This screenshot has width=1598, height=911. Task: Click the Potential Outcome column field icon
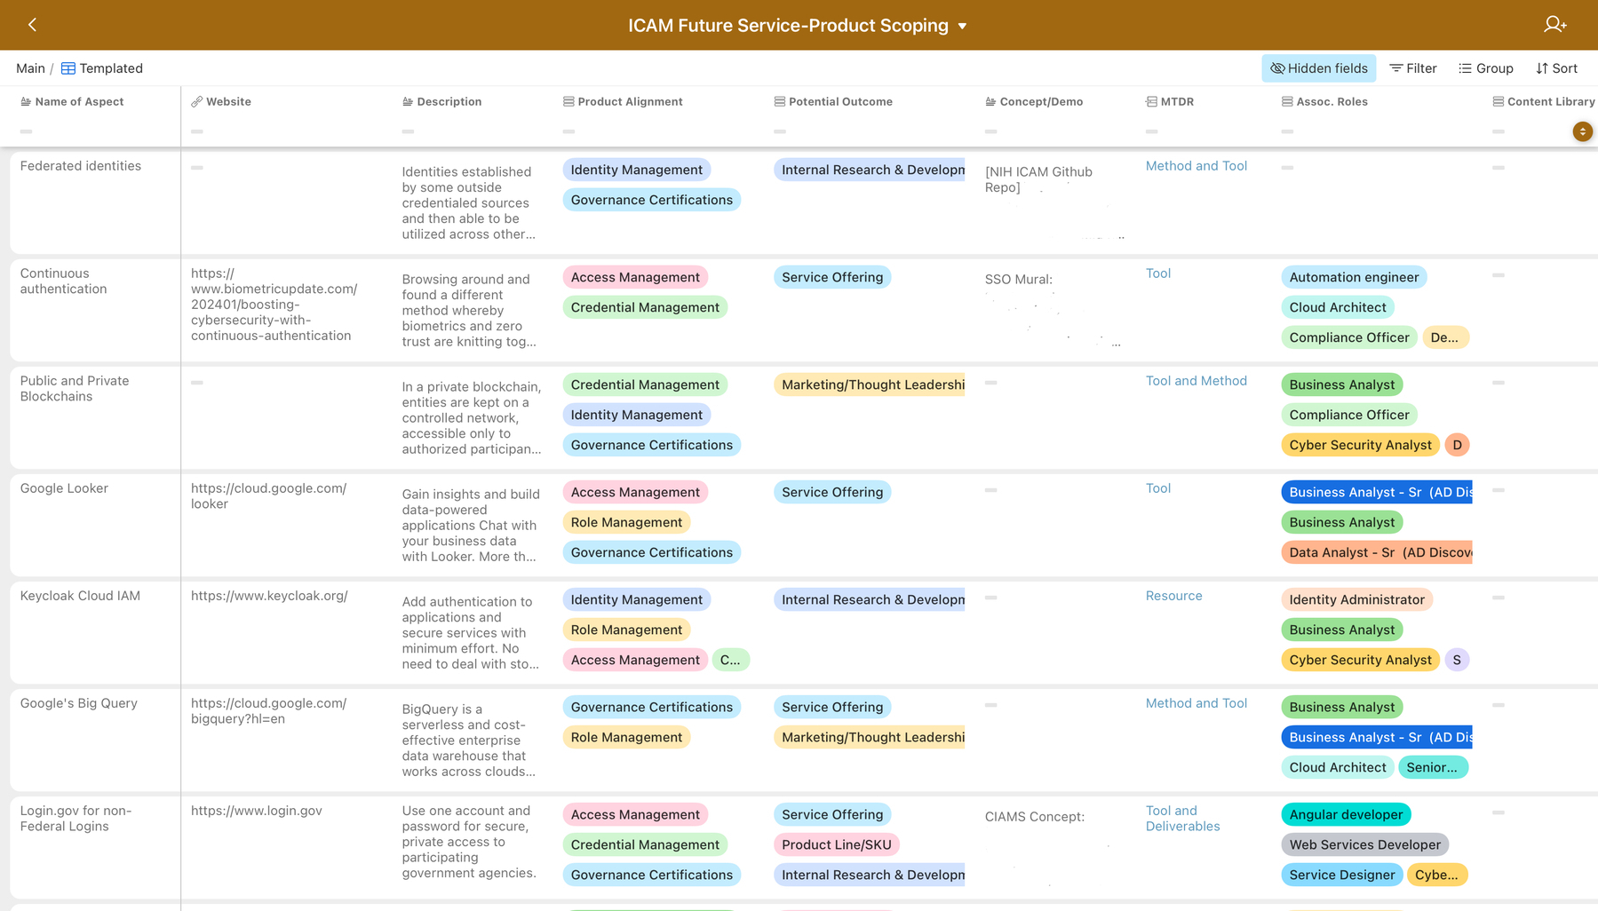coord(779,101)
